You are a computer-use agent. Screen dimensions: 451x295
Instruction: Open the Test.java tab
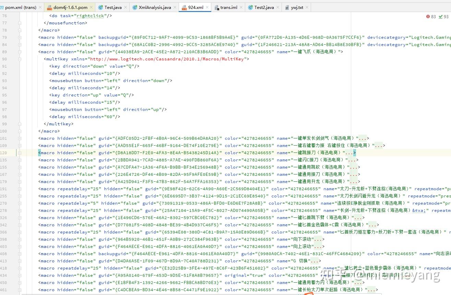point(112,7)
